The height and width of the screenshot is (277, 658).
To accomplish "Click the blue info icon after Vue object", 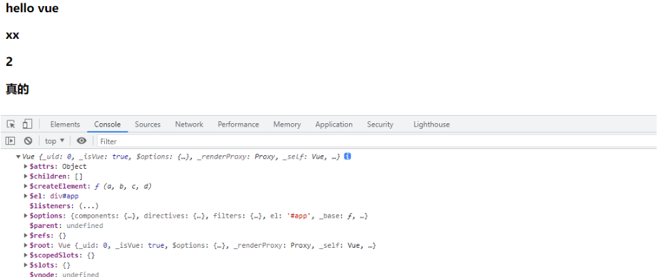I will point(347,157).
